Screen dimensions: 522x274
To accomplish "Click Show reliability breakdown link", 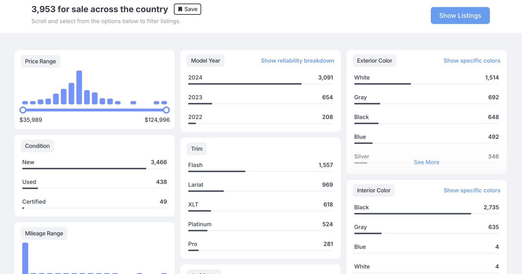I will pyautogui.click(x=297, y=61).
